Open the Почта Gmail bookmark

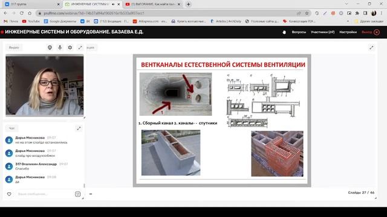11,22
